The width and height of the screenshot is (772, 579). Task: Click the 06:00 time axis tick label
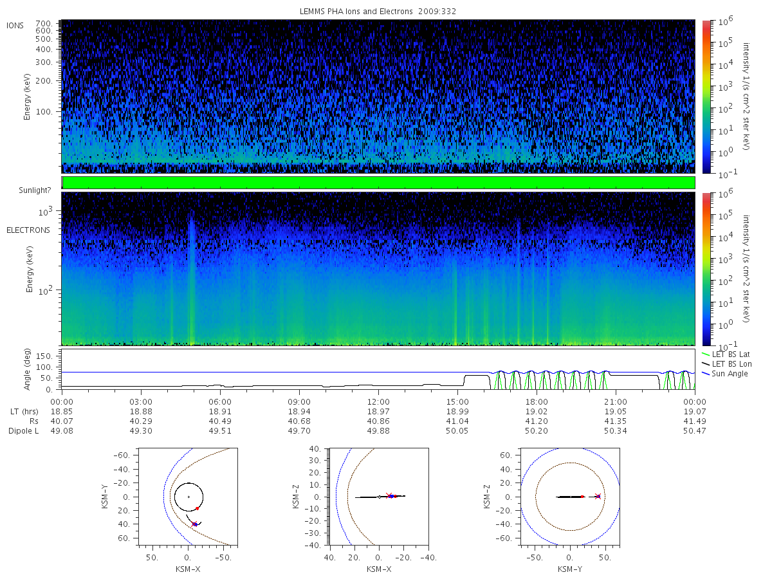[220, 392]
